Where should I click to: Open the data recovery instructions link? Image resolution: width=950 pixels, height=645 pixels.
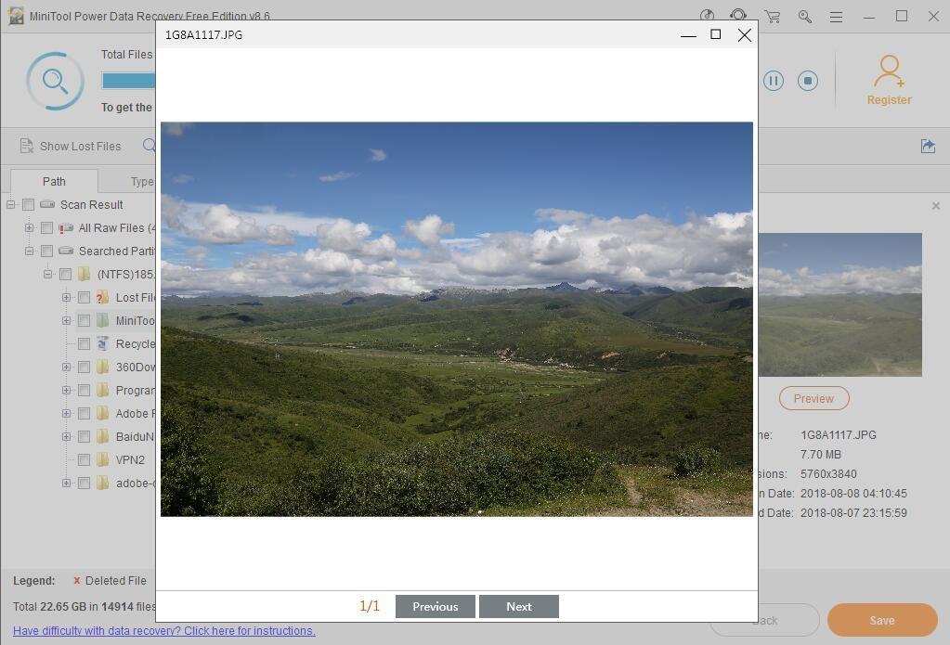(163, 631)
